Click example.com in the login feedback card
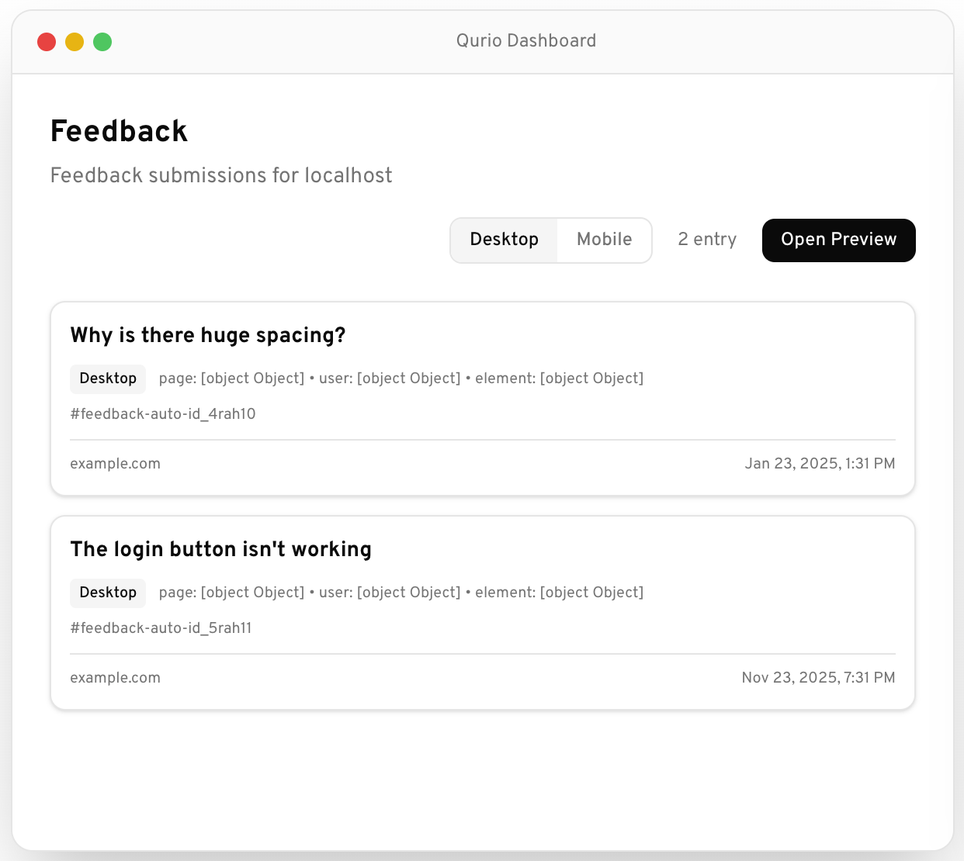This screenshot has height=861, width=964. tap(115, 678)
